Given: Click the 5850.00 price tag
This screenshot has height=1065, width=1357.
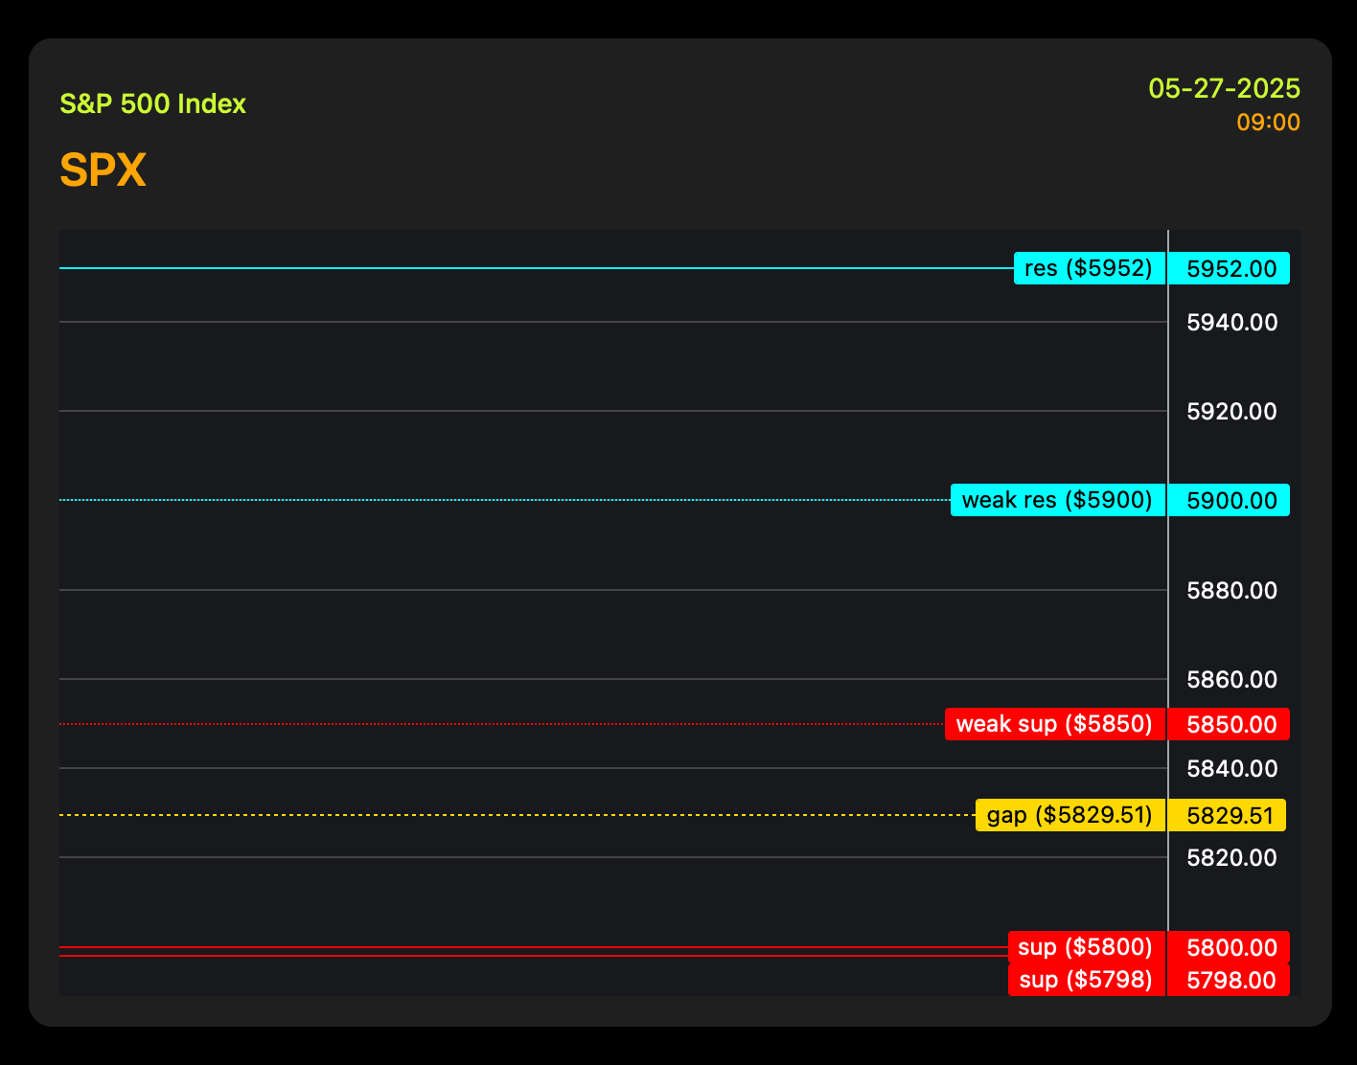Looking at the screenshot, I should (1229, 724).
